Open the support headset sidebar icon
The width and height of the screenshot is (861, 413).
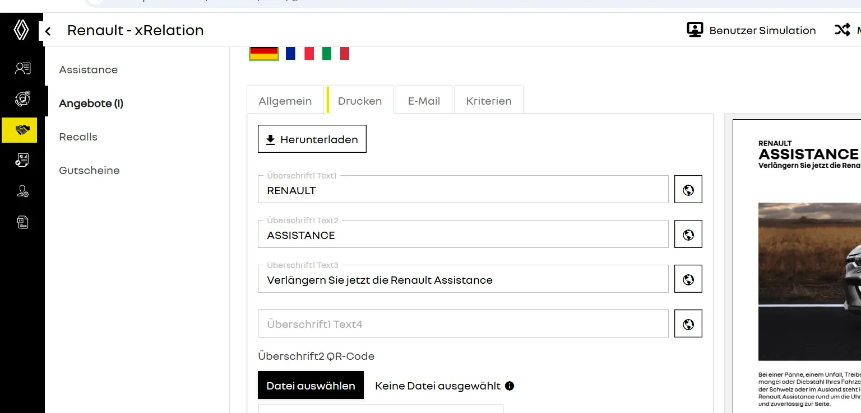tap(22, 100)
